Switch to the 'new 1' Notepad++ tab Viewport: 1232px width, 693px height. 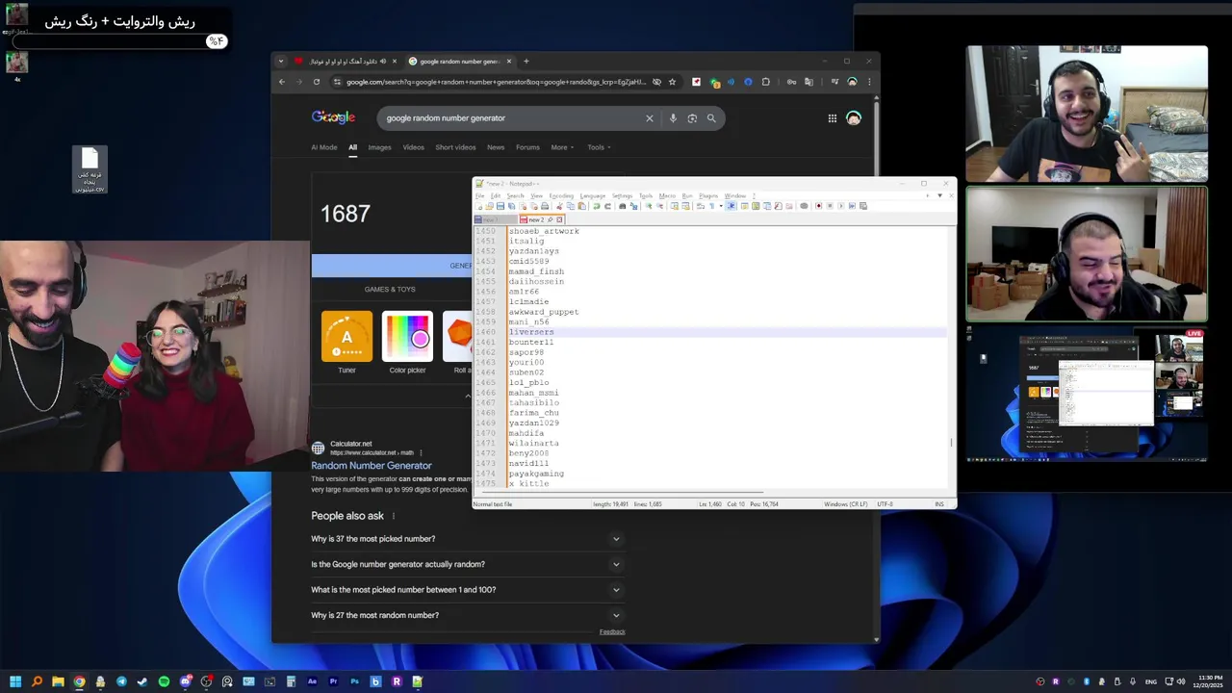point(495,219)
